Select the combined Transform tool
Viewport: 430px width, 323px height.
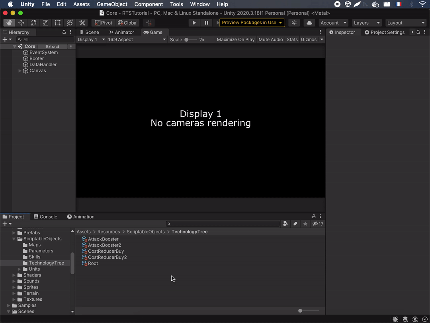point(70,23)
